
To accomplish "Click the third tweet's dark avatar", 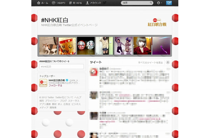I will [x=94, y=116].
